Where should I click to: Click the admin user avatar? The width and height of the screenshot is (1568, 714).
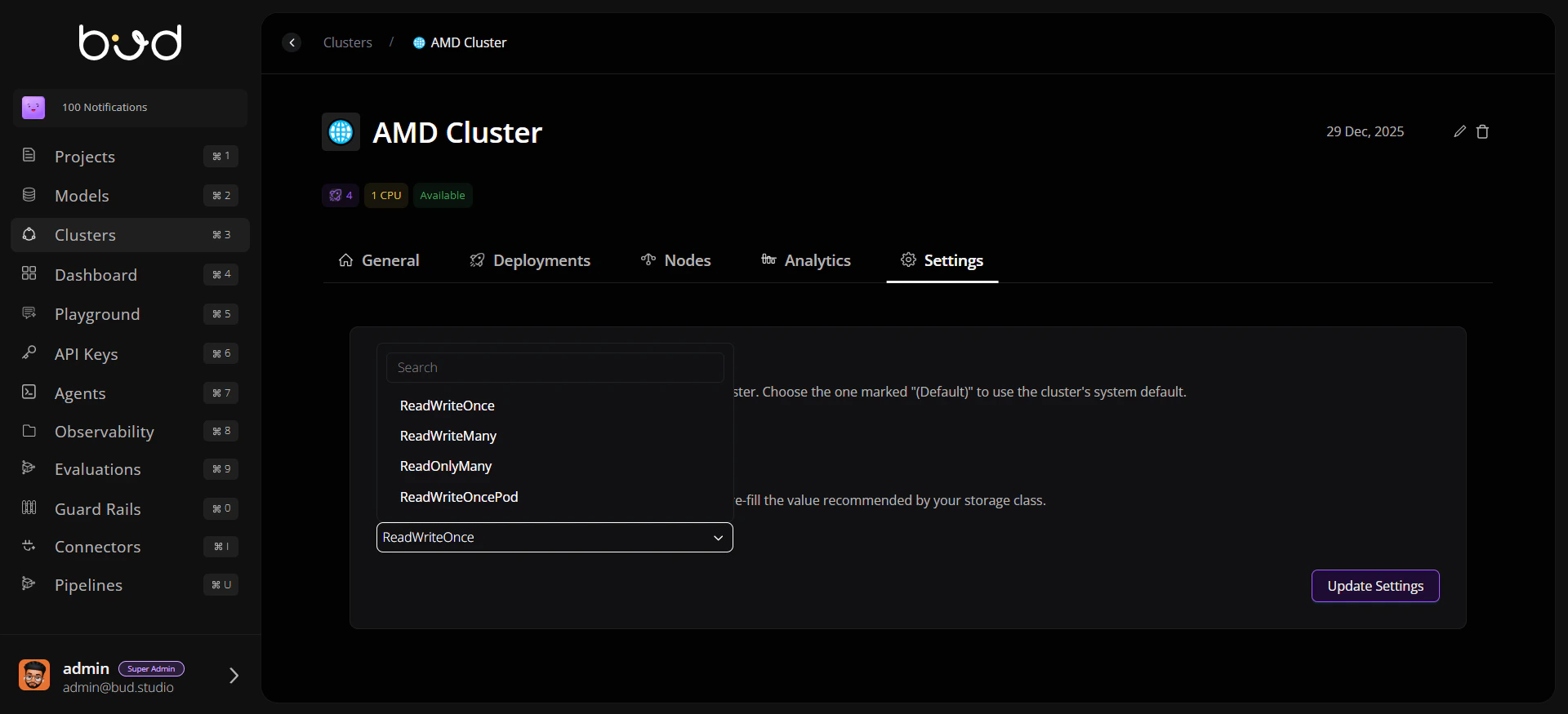[x=34, y=675]
